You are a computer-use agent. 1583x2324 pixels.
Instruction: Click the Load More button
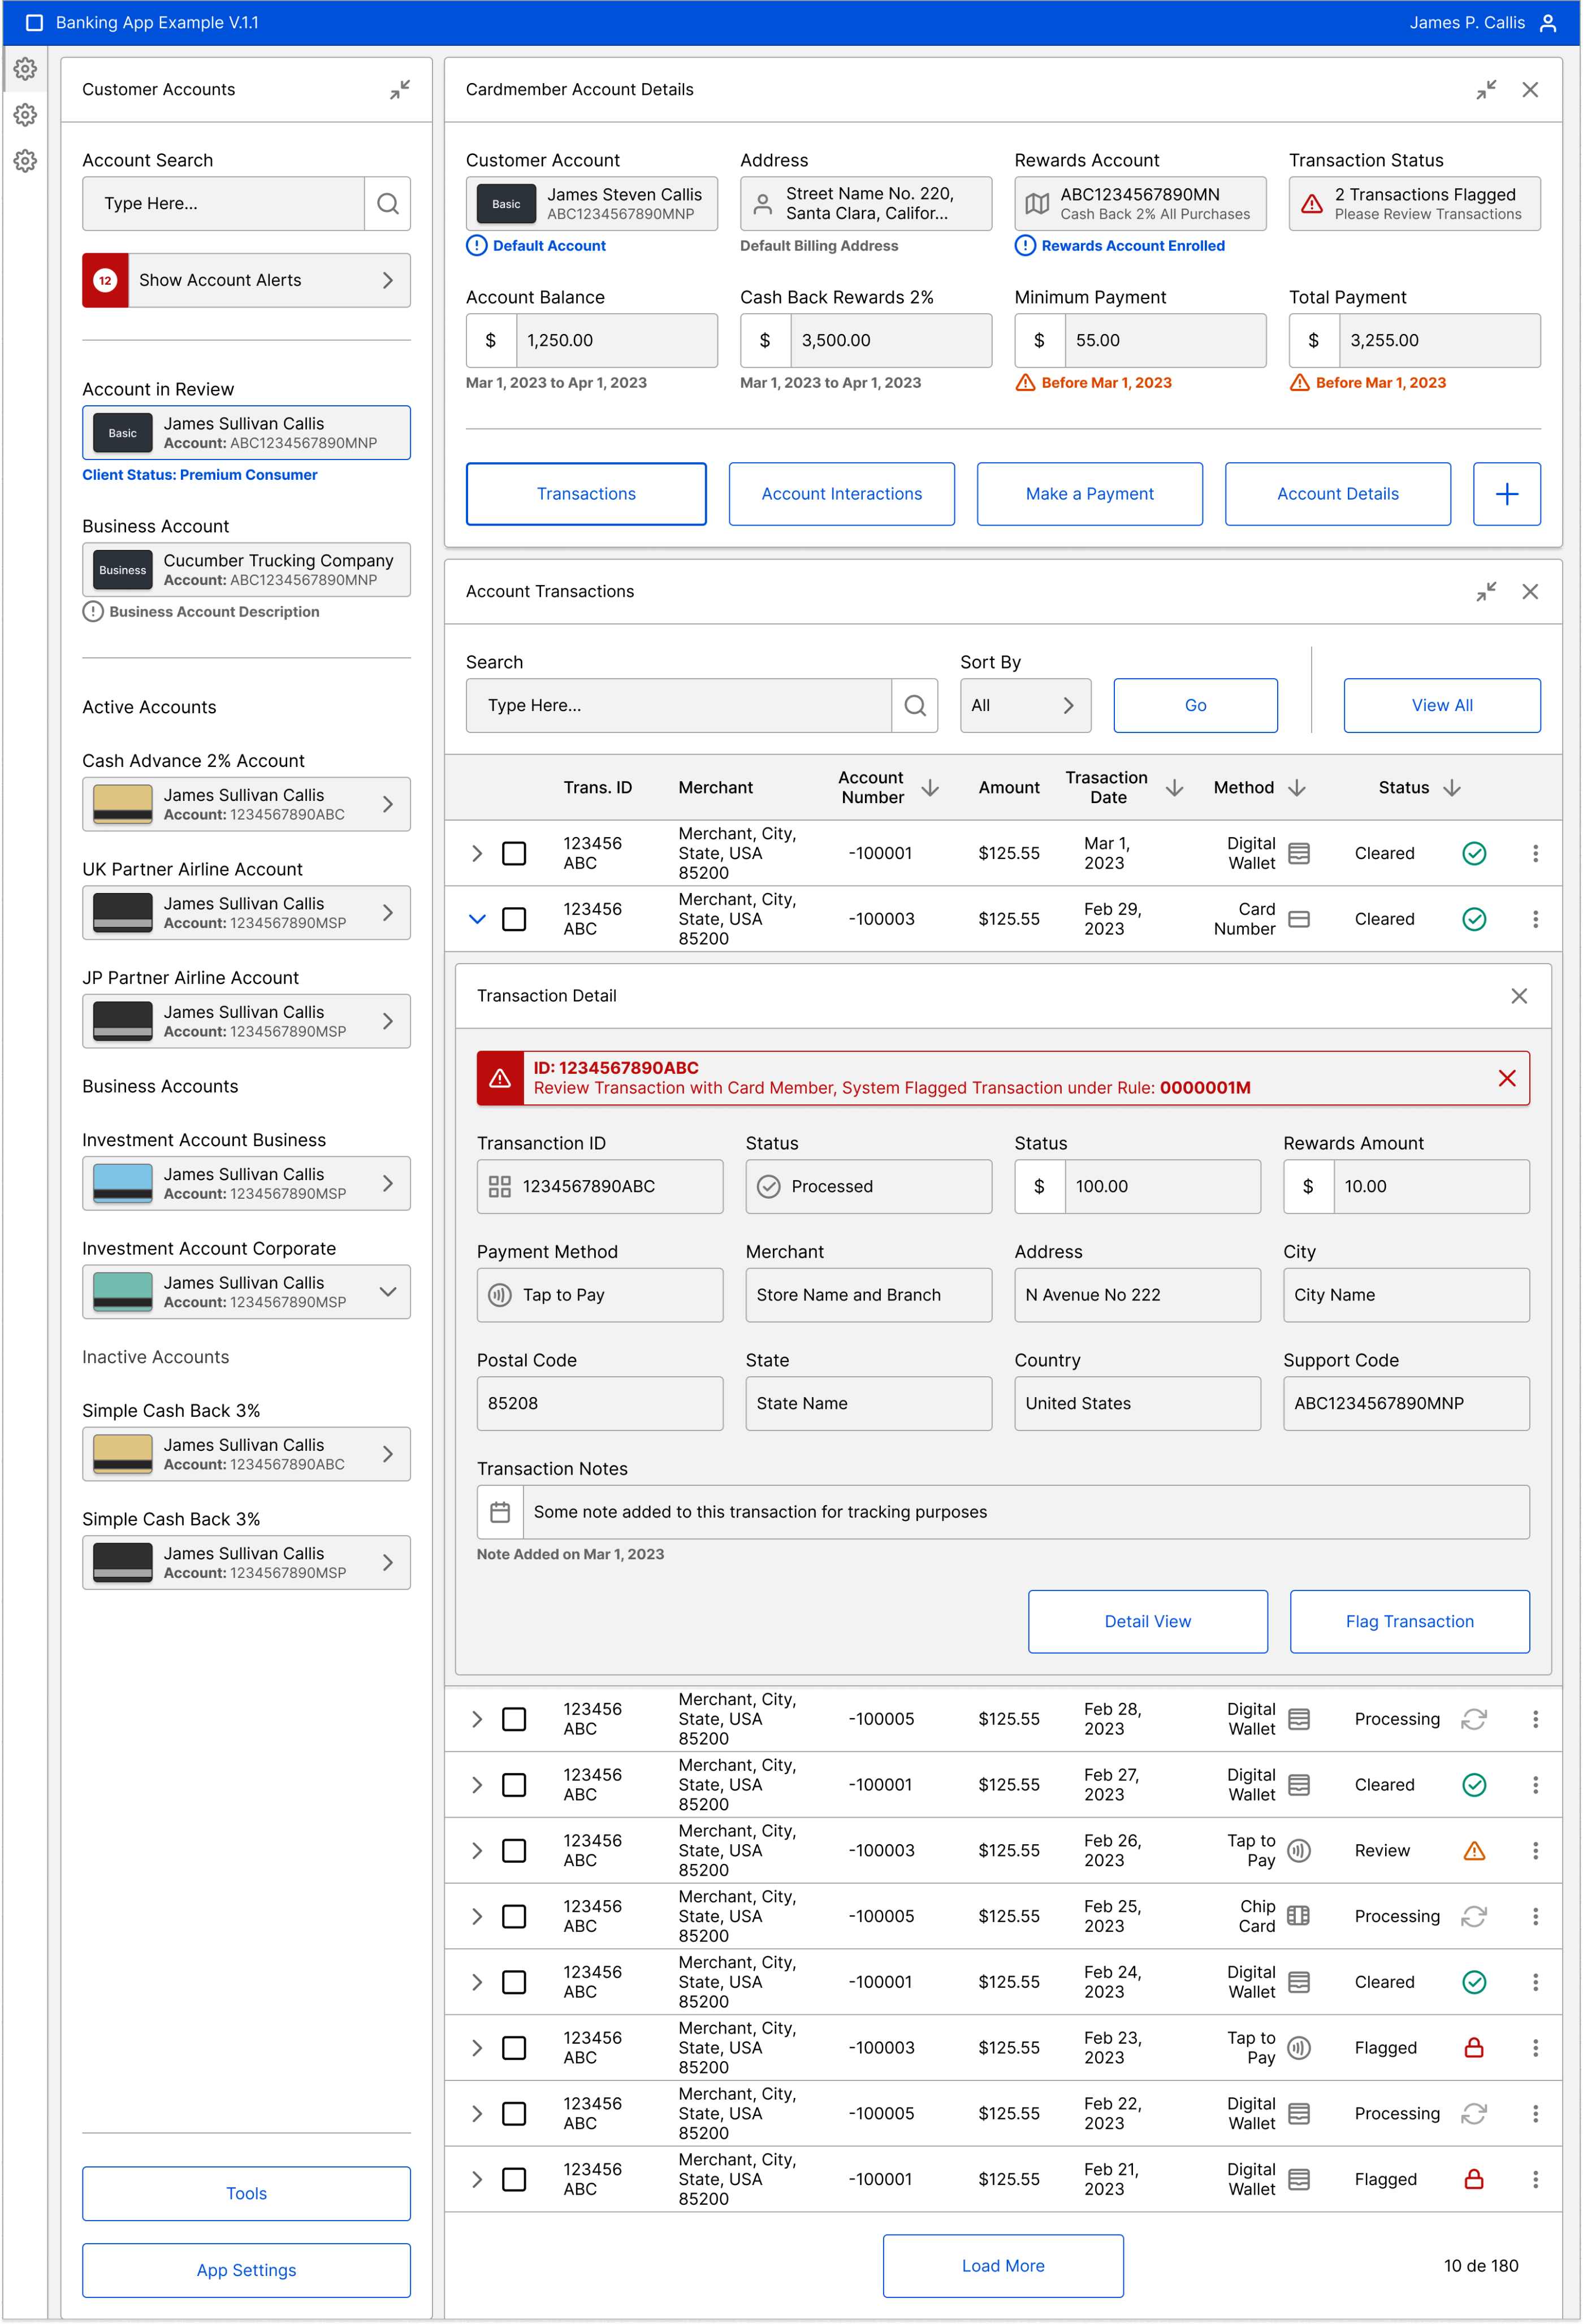pyautogui.click(x=1002, y=2267)
